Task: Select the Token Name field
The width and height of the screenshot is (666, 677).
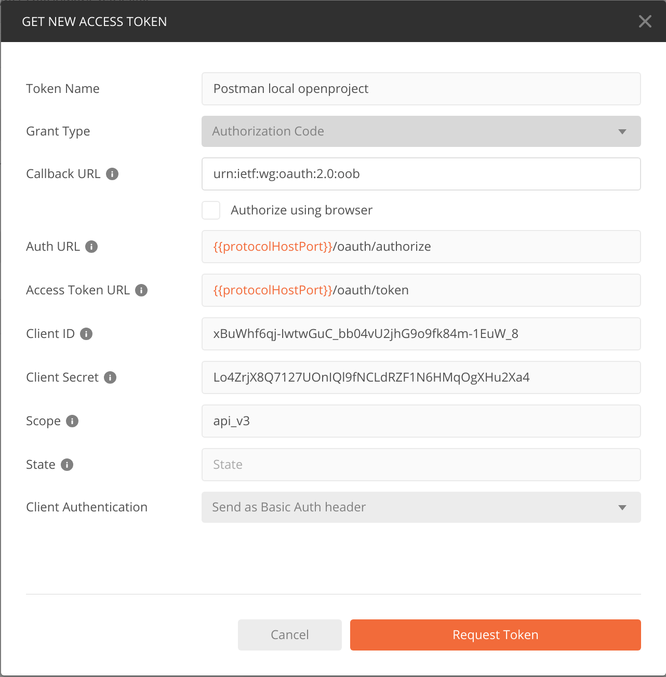Action: coord(421,89)
